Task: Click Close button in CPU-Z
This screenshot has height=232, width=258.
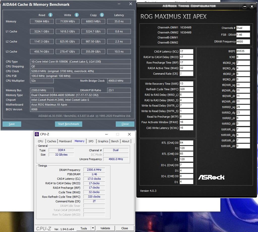Action: [125, 228]
